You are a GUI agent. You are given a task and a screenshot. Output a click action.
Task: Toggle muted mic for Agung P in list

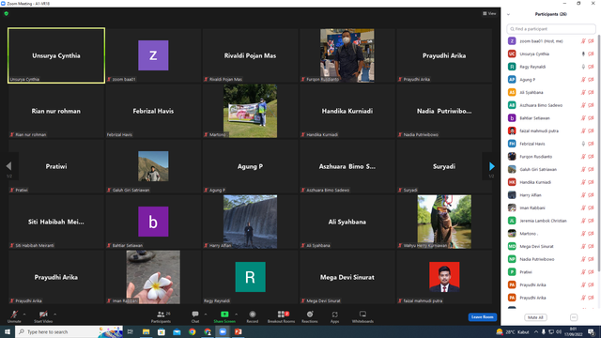583,80
